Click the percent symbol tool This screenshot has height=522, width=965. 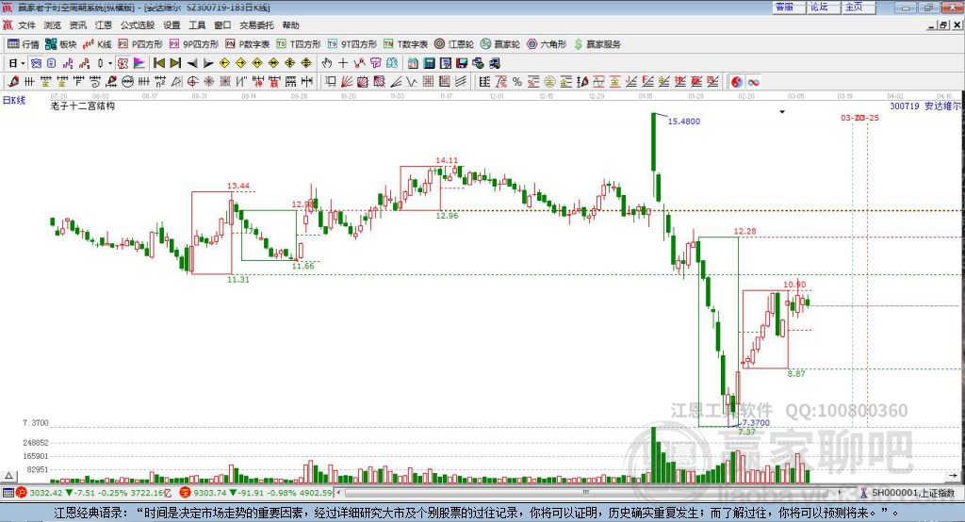(517, 81)
